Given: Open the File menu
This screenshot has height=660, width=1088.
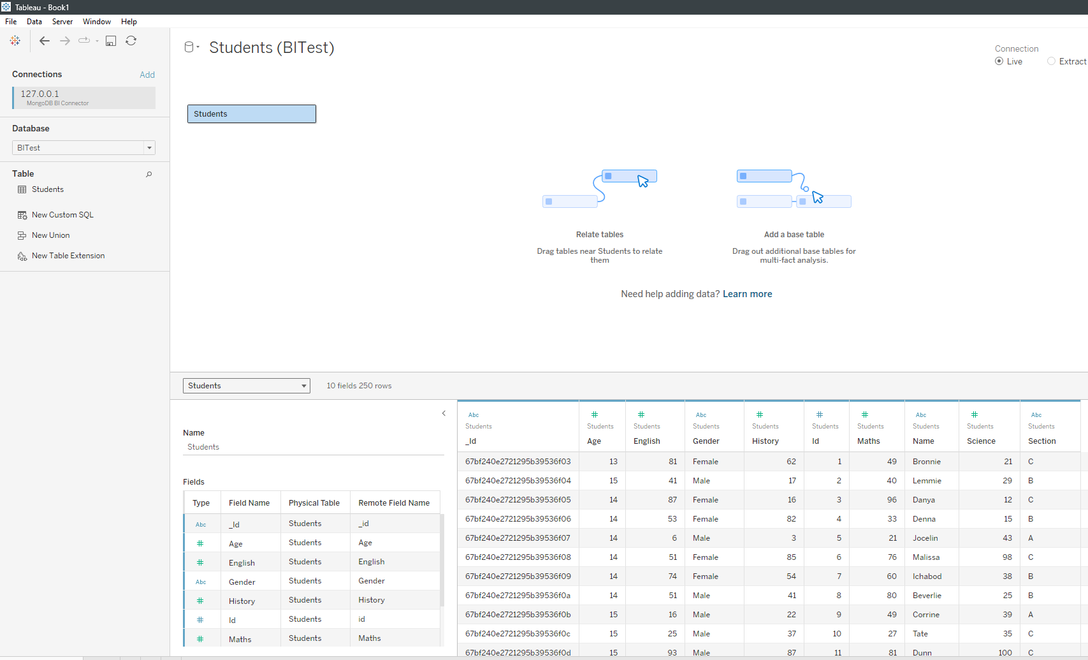Looking at the screenshot, I should (11, 22).
